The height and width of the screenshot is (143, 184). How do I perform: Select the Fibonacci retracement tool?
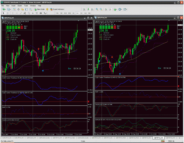pyautogui.click(x=29, y=13)
